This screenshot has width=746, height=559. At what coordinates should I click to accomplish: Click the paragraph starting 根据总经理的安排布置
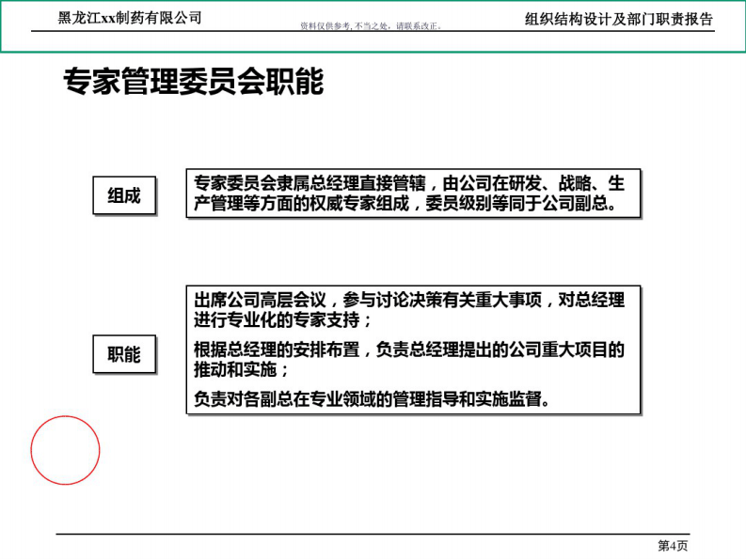pyautogui.click(x=409, y=359)
